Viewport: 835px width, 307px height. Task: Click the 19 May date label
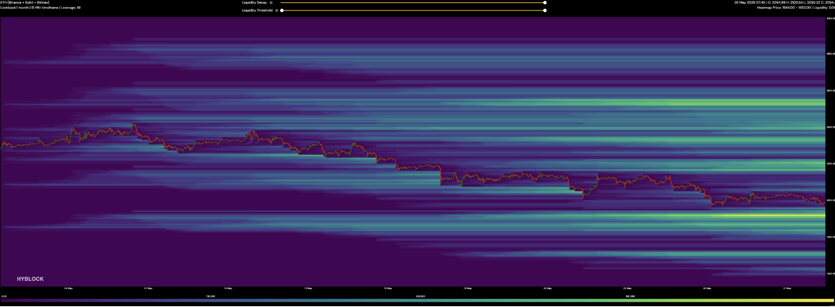pyautogui.click(x=467, y=288)
